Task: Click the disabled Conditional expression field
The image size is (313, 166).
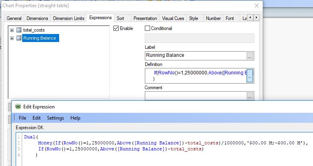Action: pos(200,38)
